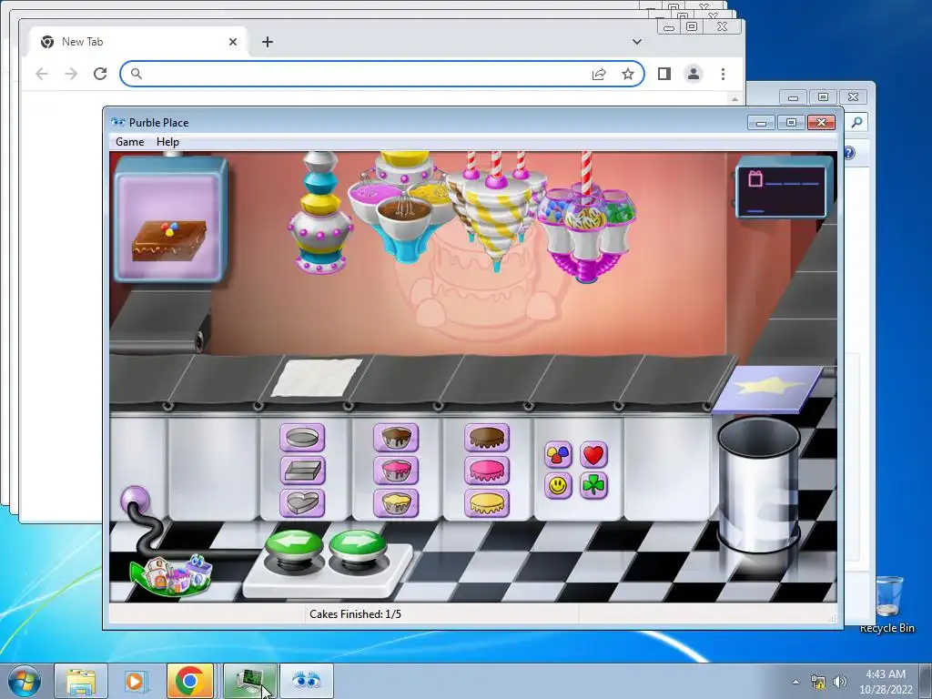Screen dimensions: 932x699
Task: Open the Purble Place taskbar button
Action: tap(306, 681)
